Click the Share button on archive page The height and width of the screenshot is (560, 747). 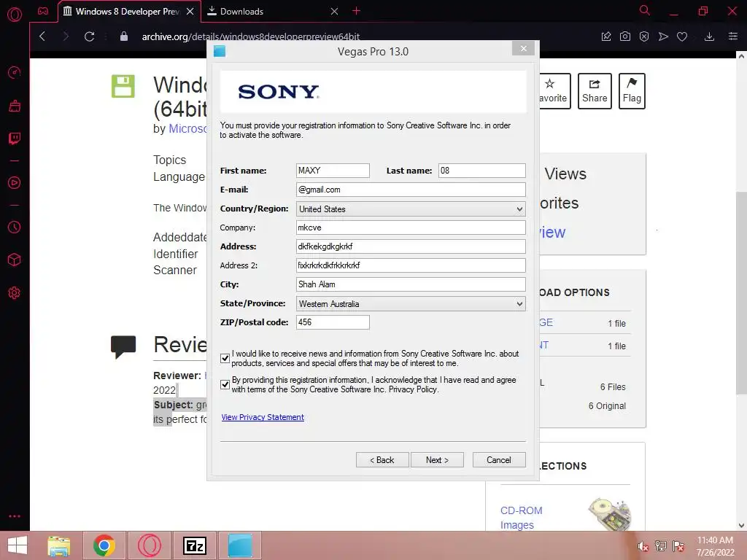pos(595,91)
